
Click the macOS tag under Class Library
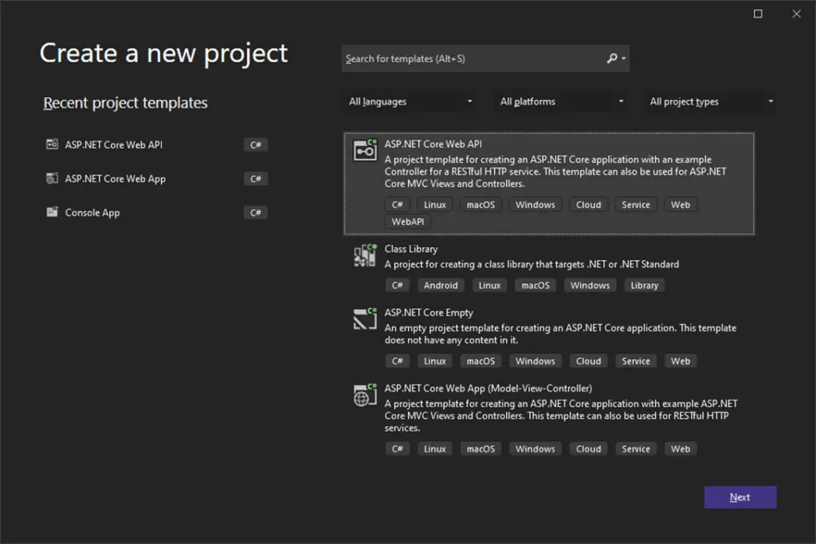(x=535, y=285)
